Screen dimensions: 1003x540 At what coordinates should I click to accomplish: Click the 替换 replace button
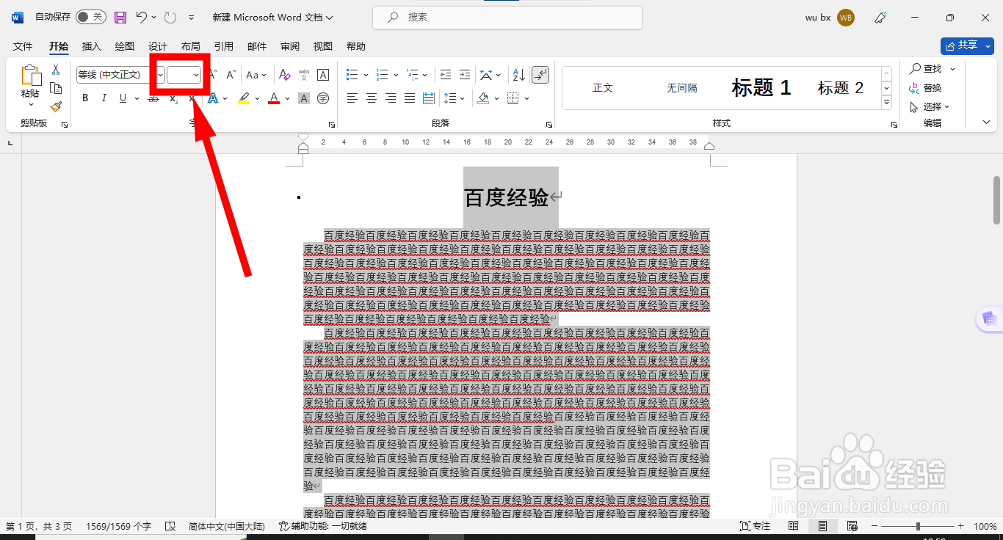(x=926, y=88)
